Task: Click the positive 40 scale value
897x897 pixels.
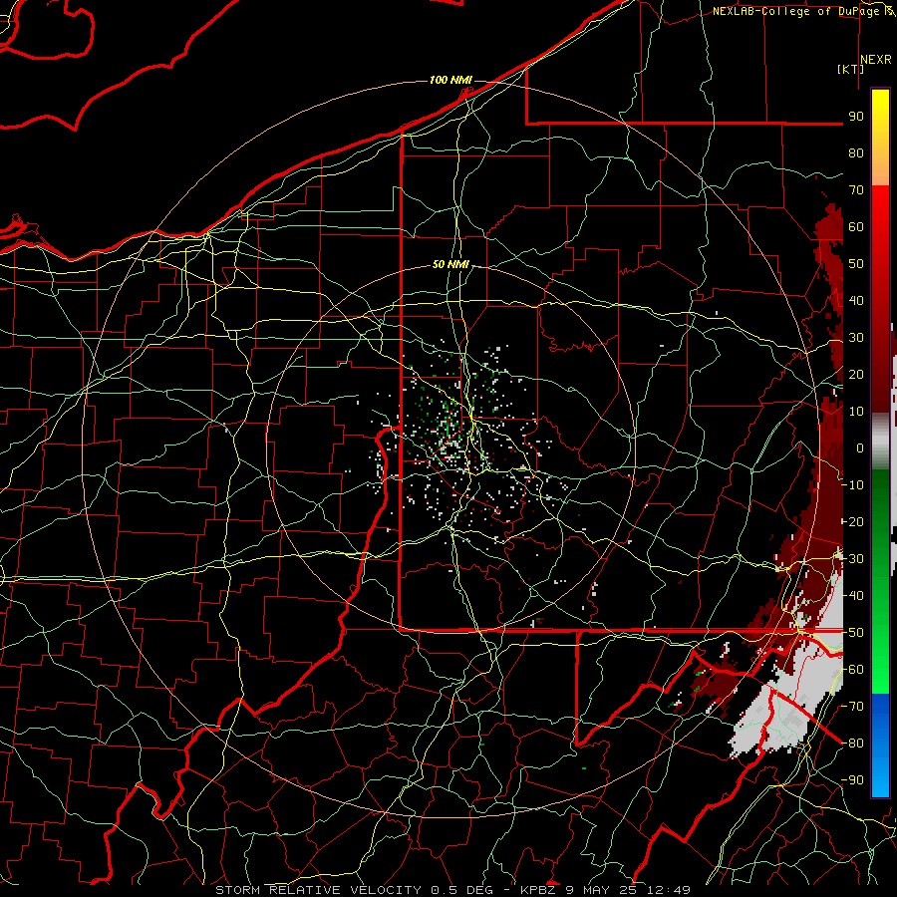Action: (856, 300)
